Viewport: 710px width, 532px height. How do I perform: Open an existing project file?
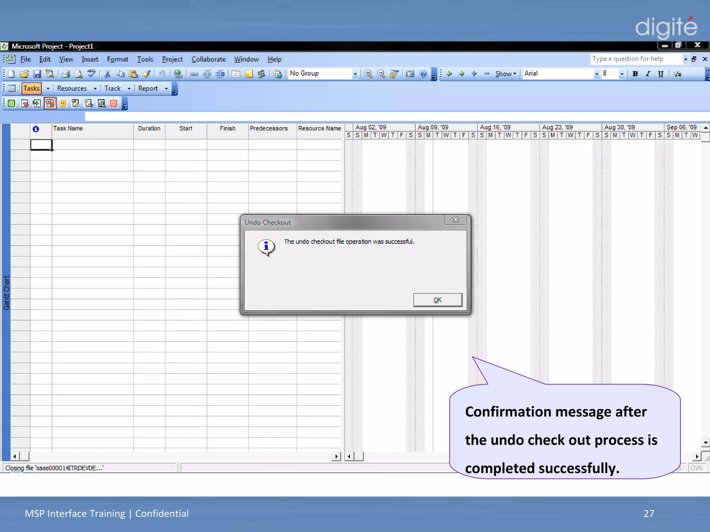tap(24, 74)
